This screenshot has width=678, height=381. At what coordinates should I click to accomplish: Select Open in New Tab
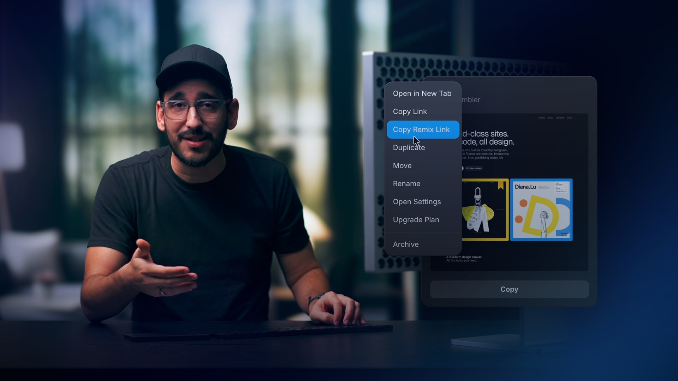point(422,93)
